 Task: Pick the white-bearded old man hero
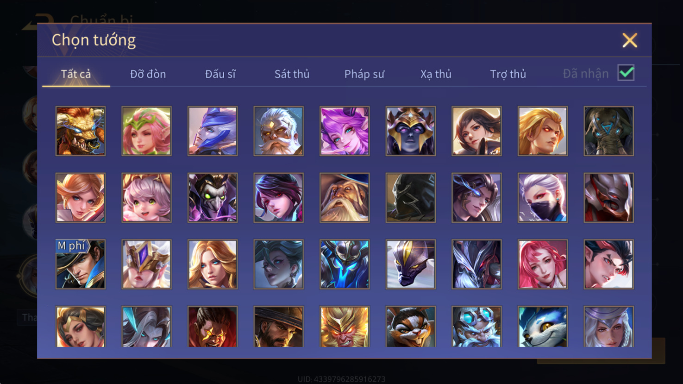click(278, 131)
